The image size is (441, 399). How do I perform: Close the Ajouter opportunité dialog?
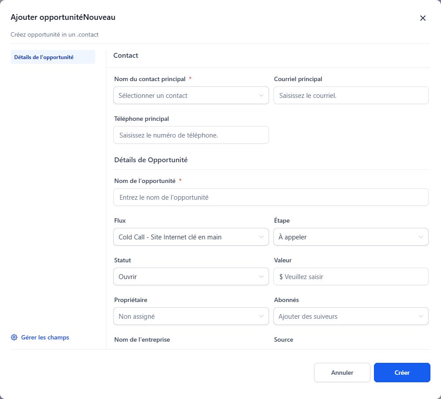pyautogui.click(x=422, y=18)
